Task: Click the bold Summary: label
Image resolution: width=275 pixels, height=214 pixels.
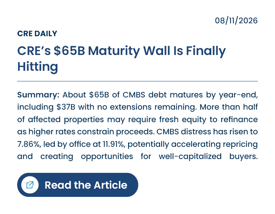Action: [x=38, y=95]
